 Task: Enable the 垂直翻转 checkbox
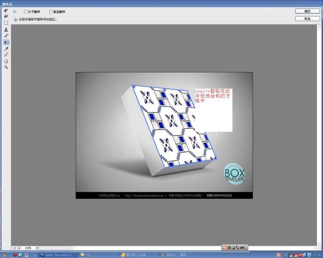51,12
